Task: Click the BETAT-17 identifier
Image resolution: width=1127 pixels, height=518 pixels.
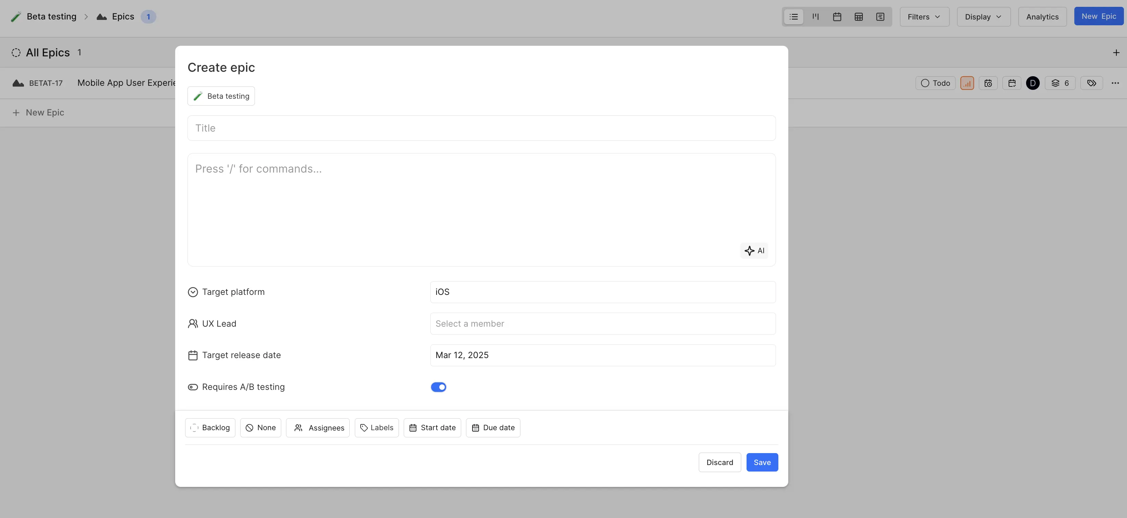Action: (46, 83)
